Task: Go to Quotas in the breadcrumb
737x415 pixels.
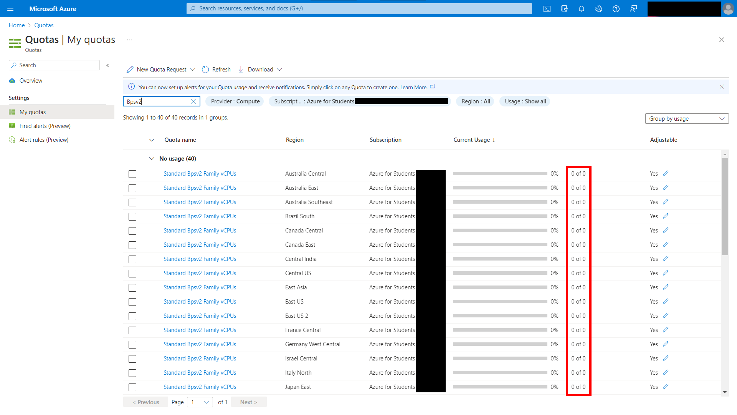Action: pos(44,25)
